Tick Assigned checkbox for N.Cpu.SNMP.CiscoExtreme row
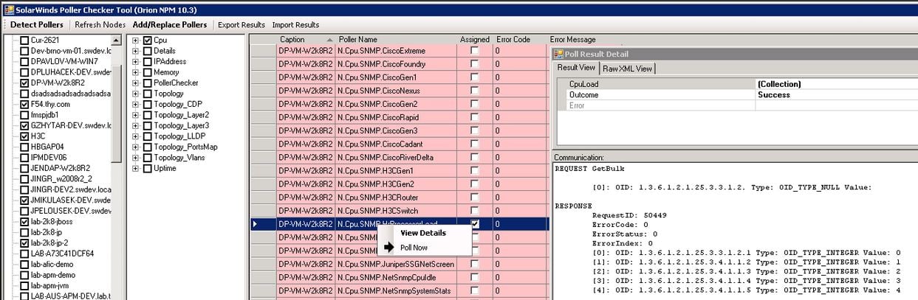 [x=474, y=51]
